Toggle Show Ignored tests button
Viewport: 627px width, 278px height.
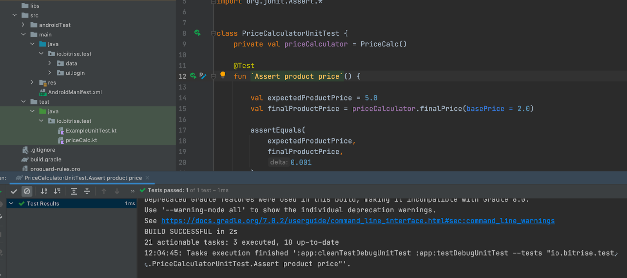(x=27, y=191)
